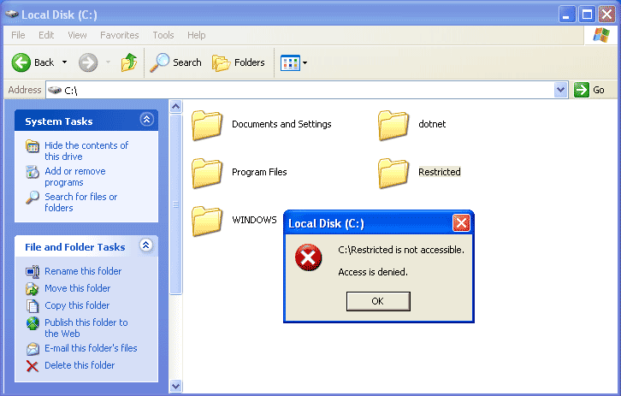Viewport: 621px width, 396px height.
Task: Click "C:\Restricted is not accessible." text
Action: (401, 250)
